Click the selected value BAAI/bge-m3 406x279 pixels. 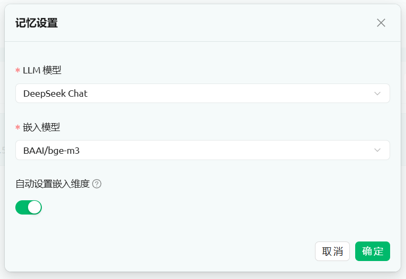coord(52,150)
